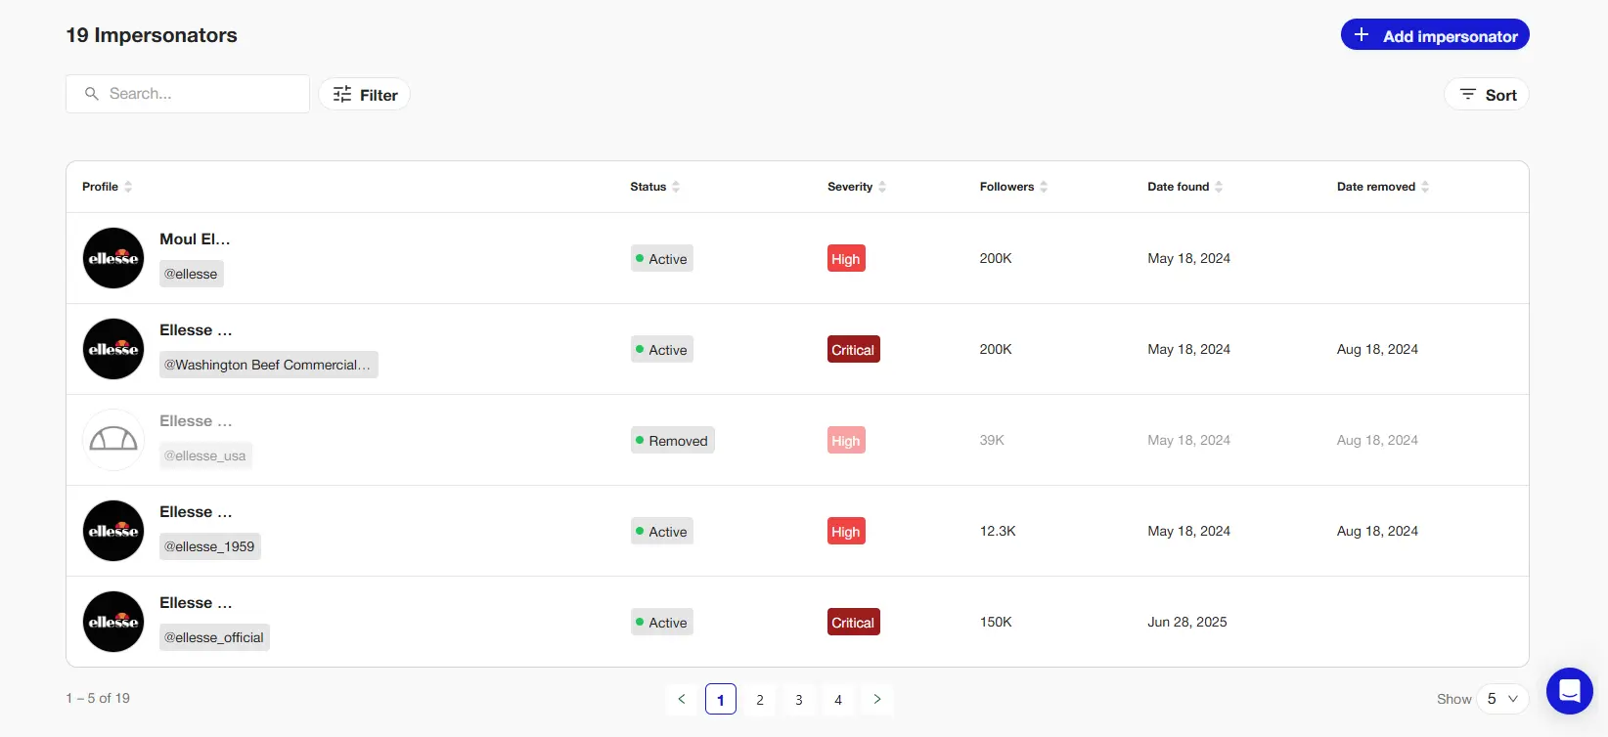Viewport: 1608px width, 737px height.
Task: Click the 150K followers value
Action: (x=996, y=622)
